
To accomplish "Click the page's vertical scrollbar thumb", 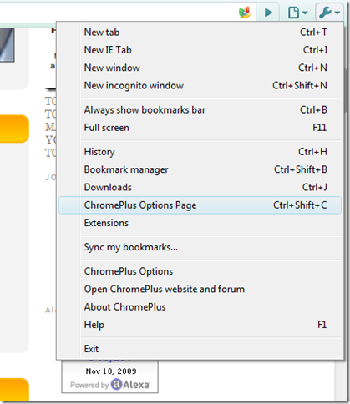I will [347, 89].
